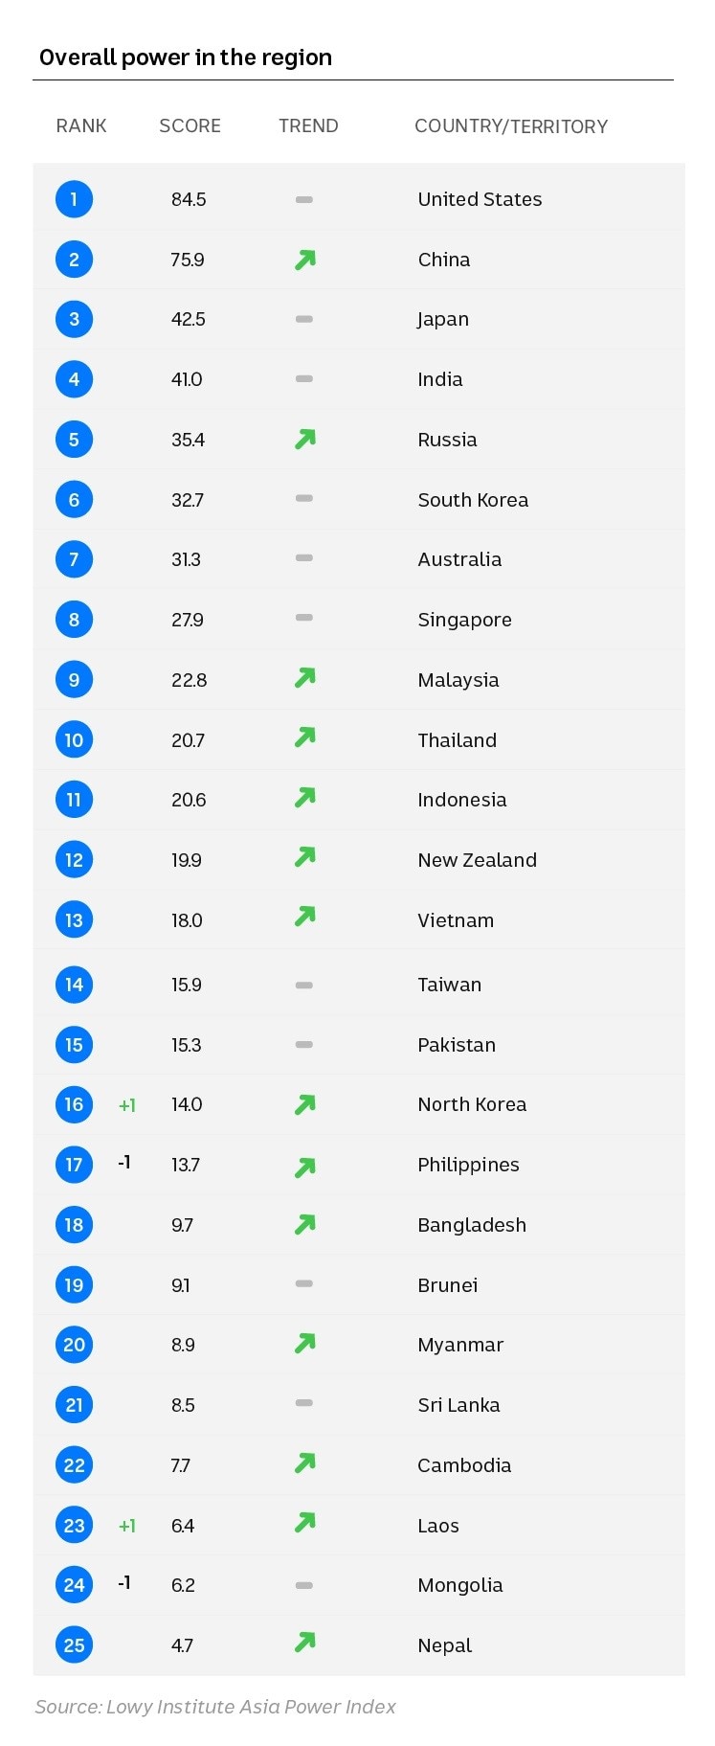Click the rank 12 badge for New Zealand
The image size is (715, 1746).
click(x=74, y=860)
